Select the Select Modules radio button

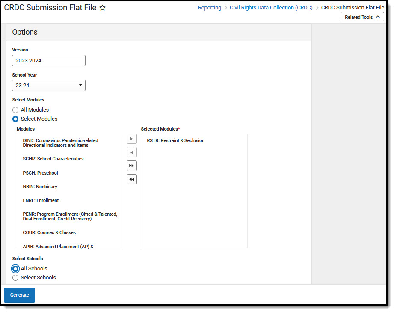[15, 119]
